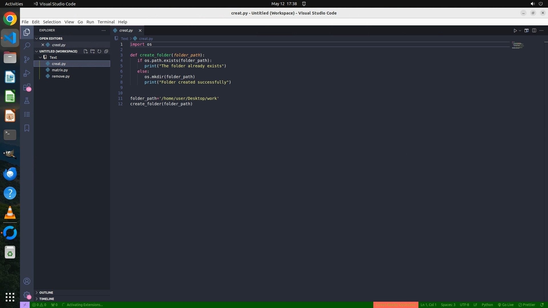Open the Run and Debug view
The image size is (548, 308).
[27, 73]
